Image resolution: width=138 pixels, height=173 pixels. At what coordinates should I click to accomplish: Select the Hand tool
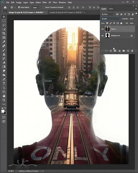[4, 96]
